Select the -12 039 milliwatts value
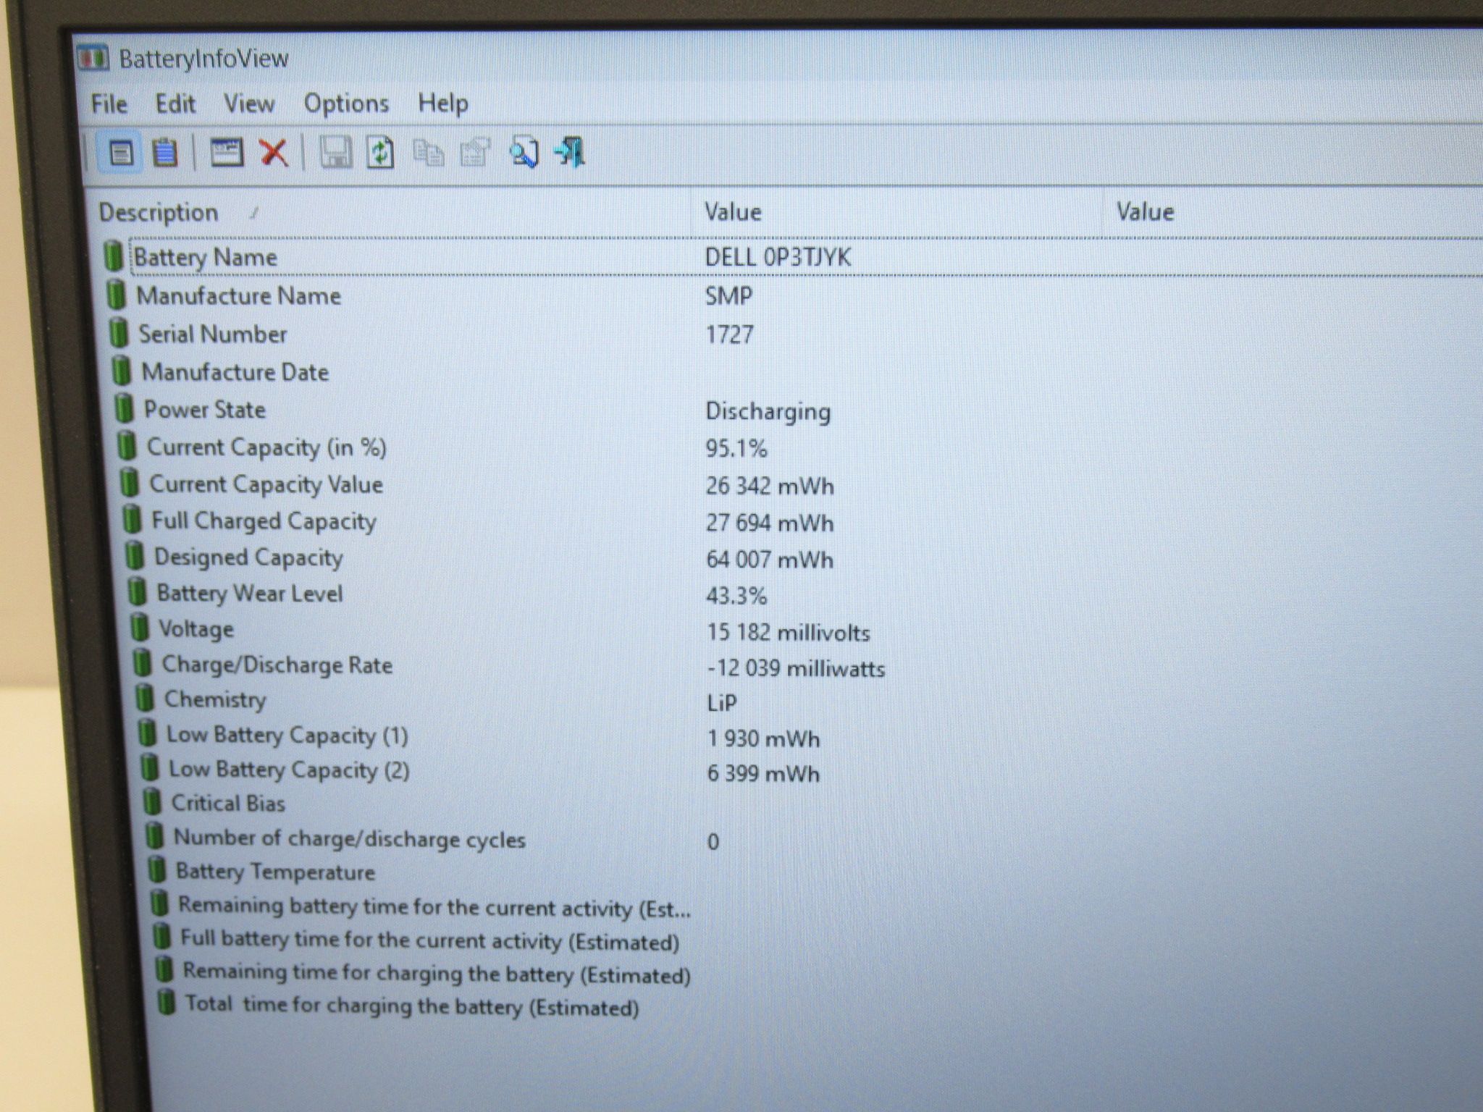The image size is (1483, 1112). (796, 668)
